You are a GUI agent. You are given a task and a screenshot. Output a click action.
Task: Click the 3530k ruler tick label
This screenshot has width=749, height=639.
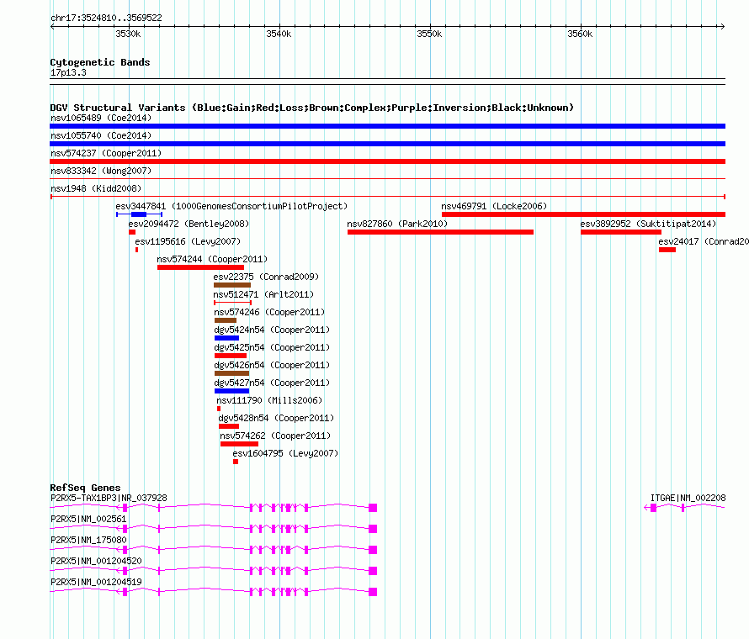point(128,34)
